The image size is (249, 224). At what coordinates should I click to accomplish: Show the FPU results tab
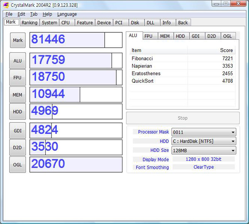point(150,36)
